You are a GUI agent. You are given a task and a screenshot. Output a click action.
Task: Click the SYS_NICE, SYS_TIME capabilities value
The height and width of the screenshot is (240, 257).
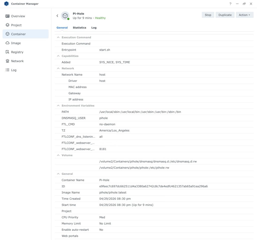pyautogui.click(x=114, y=62)
